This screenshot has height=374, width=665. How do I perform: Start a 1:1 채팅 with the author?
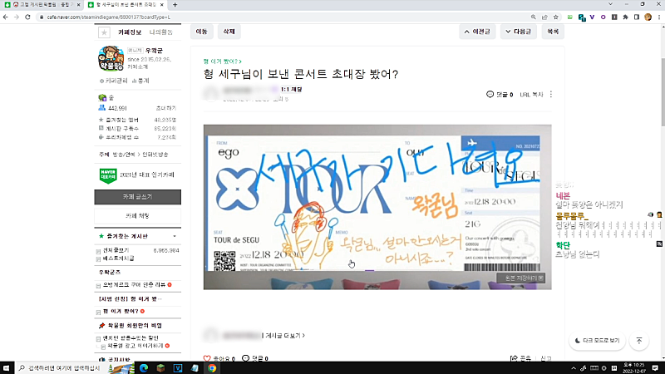click(291, 90)
